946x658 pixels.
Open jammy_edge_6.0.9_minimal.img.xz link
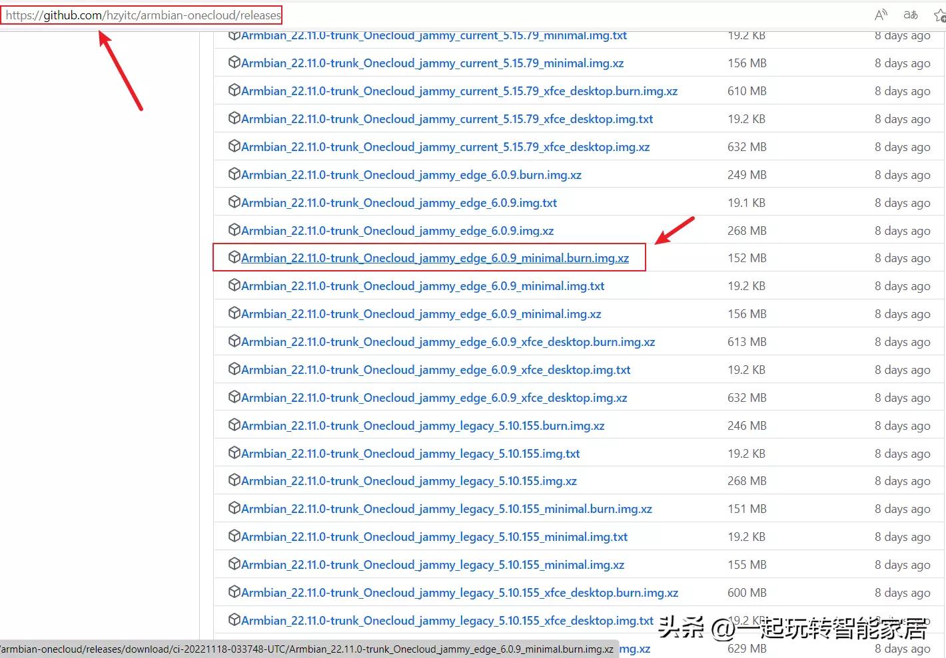[x=421, y=314]
